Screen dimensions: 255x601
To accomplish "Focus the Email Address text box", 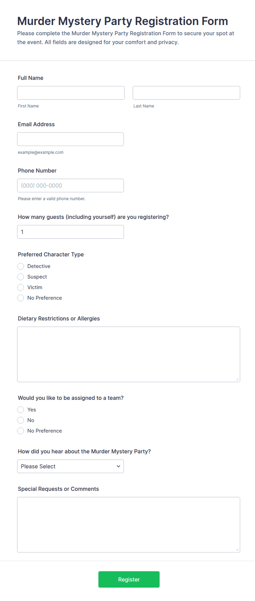I will 70,139.
